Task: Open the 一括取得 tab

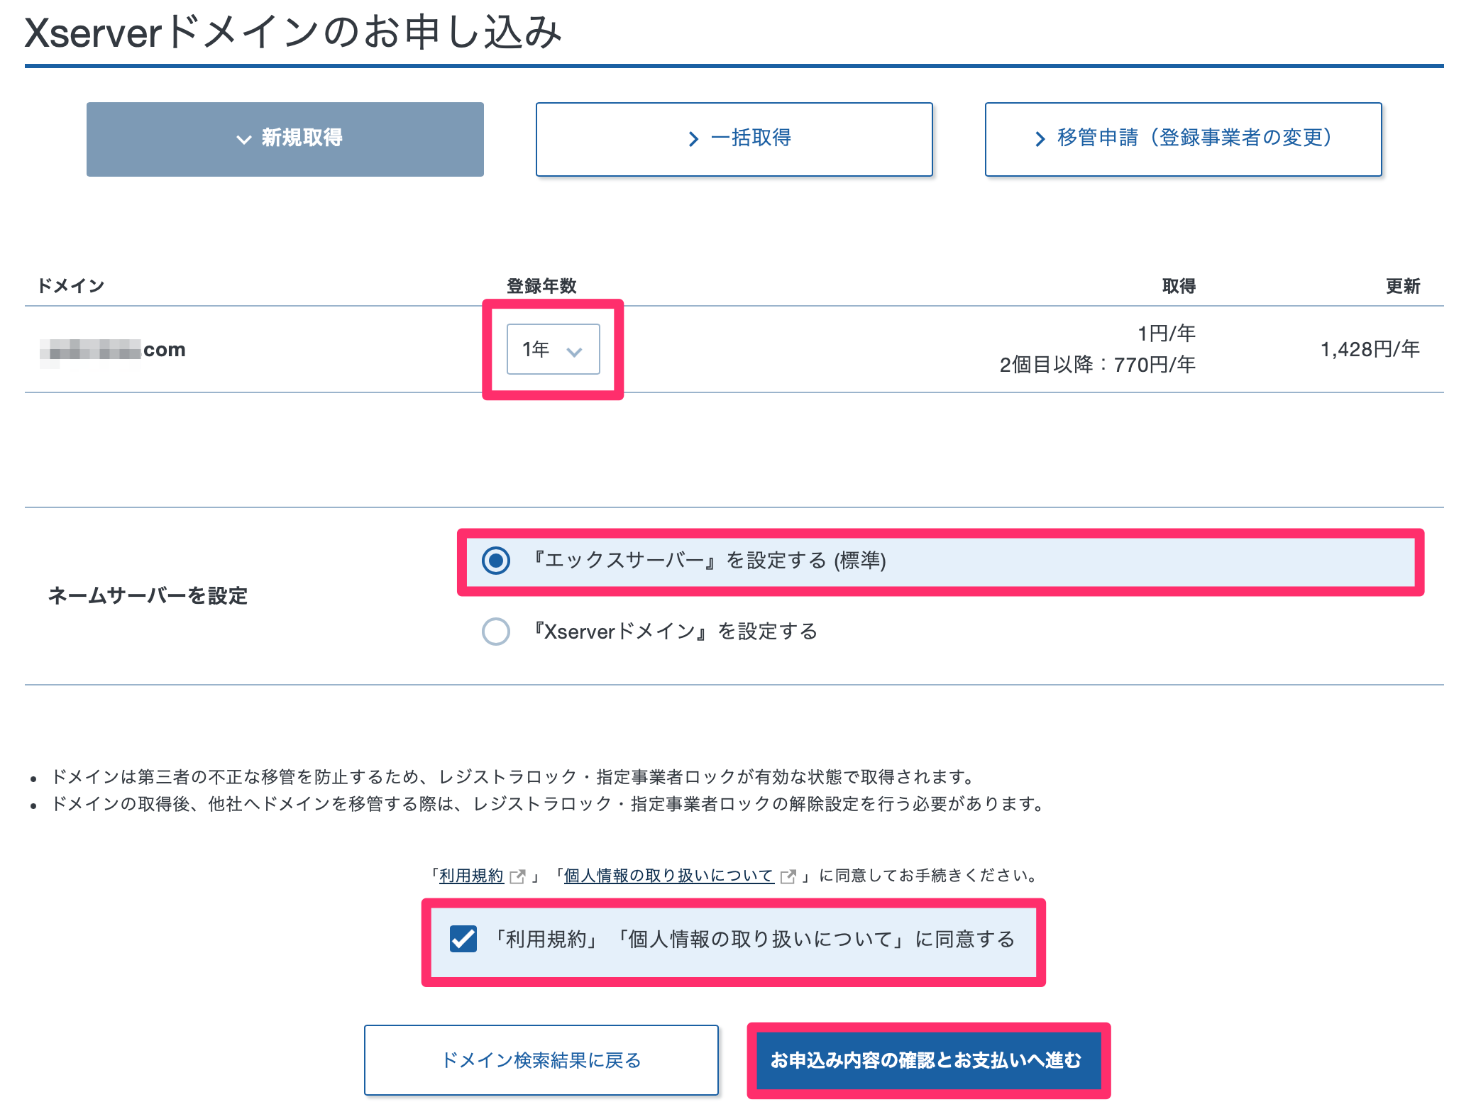Action: (734, 139)
